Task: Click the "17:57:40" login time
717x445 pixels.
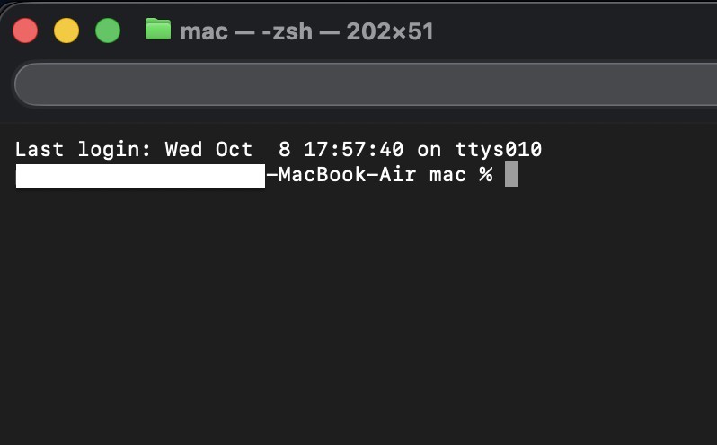Action: coord(353,149)
